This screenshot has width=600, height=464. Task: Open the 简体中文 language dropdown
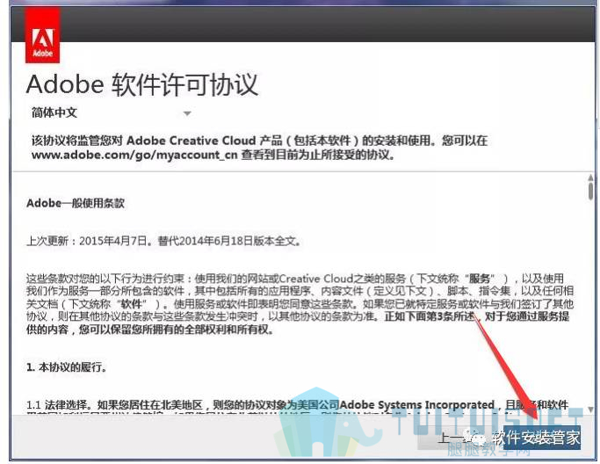111,113
